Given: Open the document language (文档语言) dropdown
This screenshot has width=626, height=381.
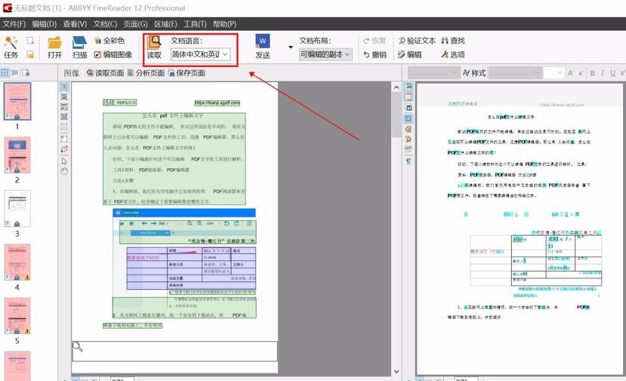Looking at the screenshot, I should 200,54.
